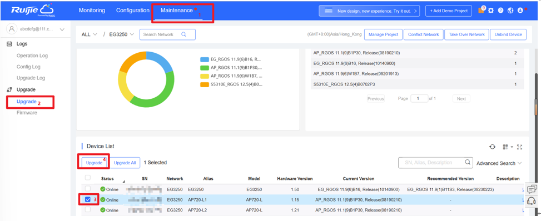
Task: Click the Conflict Network button
Action: pos(423,34)
